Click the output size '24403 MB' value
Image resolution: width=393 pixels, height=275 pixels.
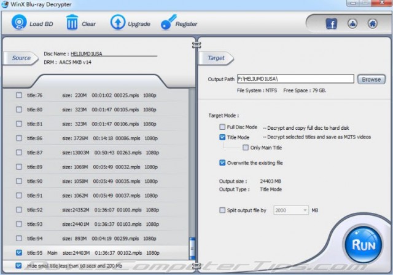(270, 181)
